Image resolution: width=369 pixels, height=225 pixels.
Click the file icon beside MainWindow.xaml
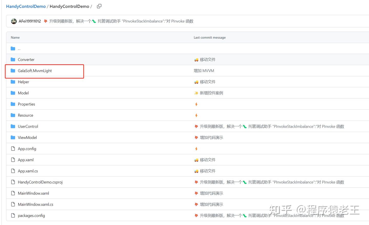(13, 193)
